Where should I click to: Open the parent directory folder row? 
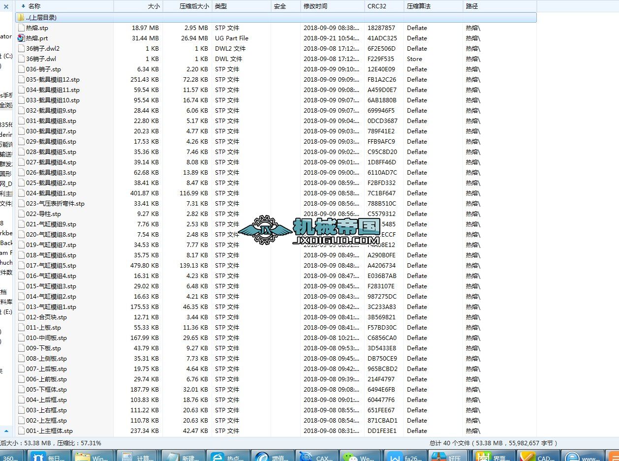pos(276,17)
